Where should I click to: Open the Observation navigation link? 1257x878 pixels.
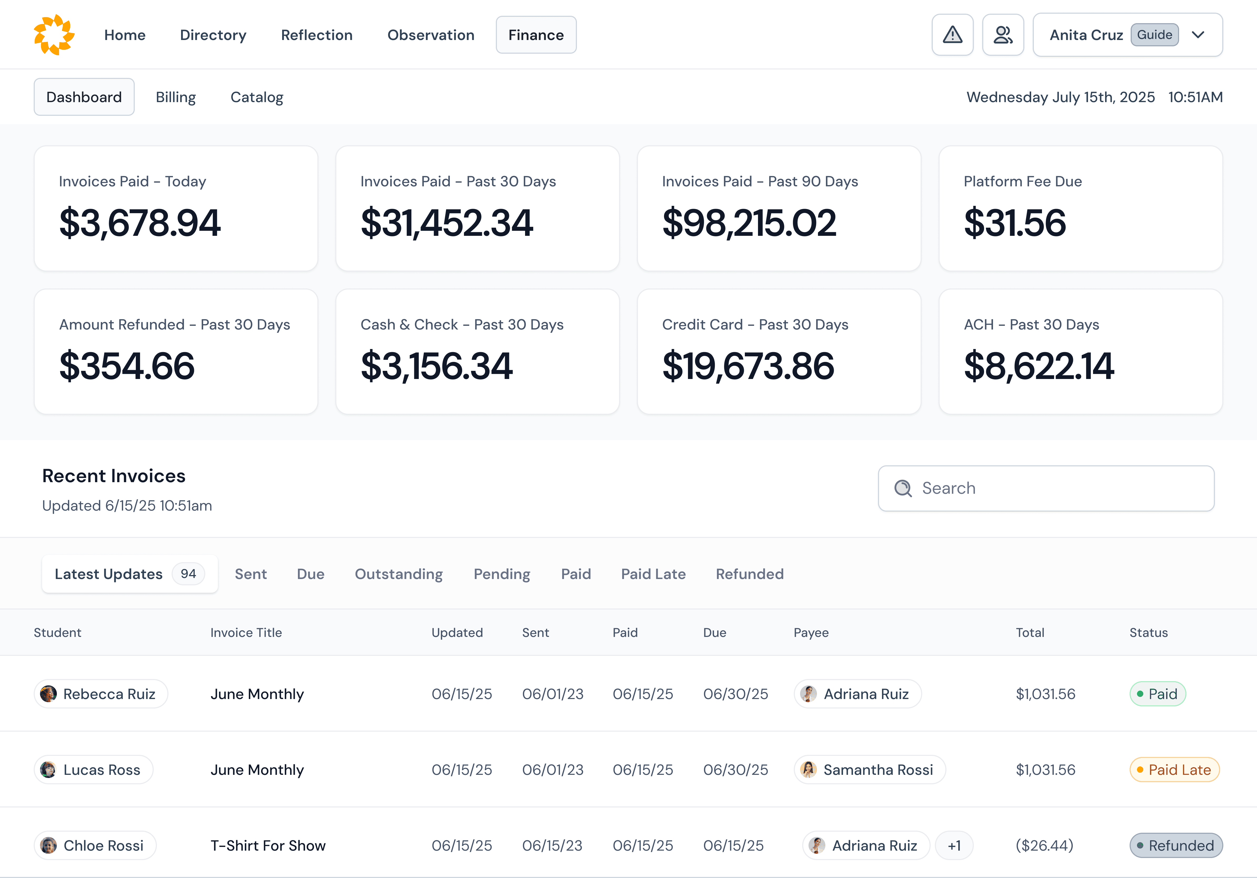431,35
